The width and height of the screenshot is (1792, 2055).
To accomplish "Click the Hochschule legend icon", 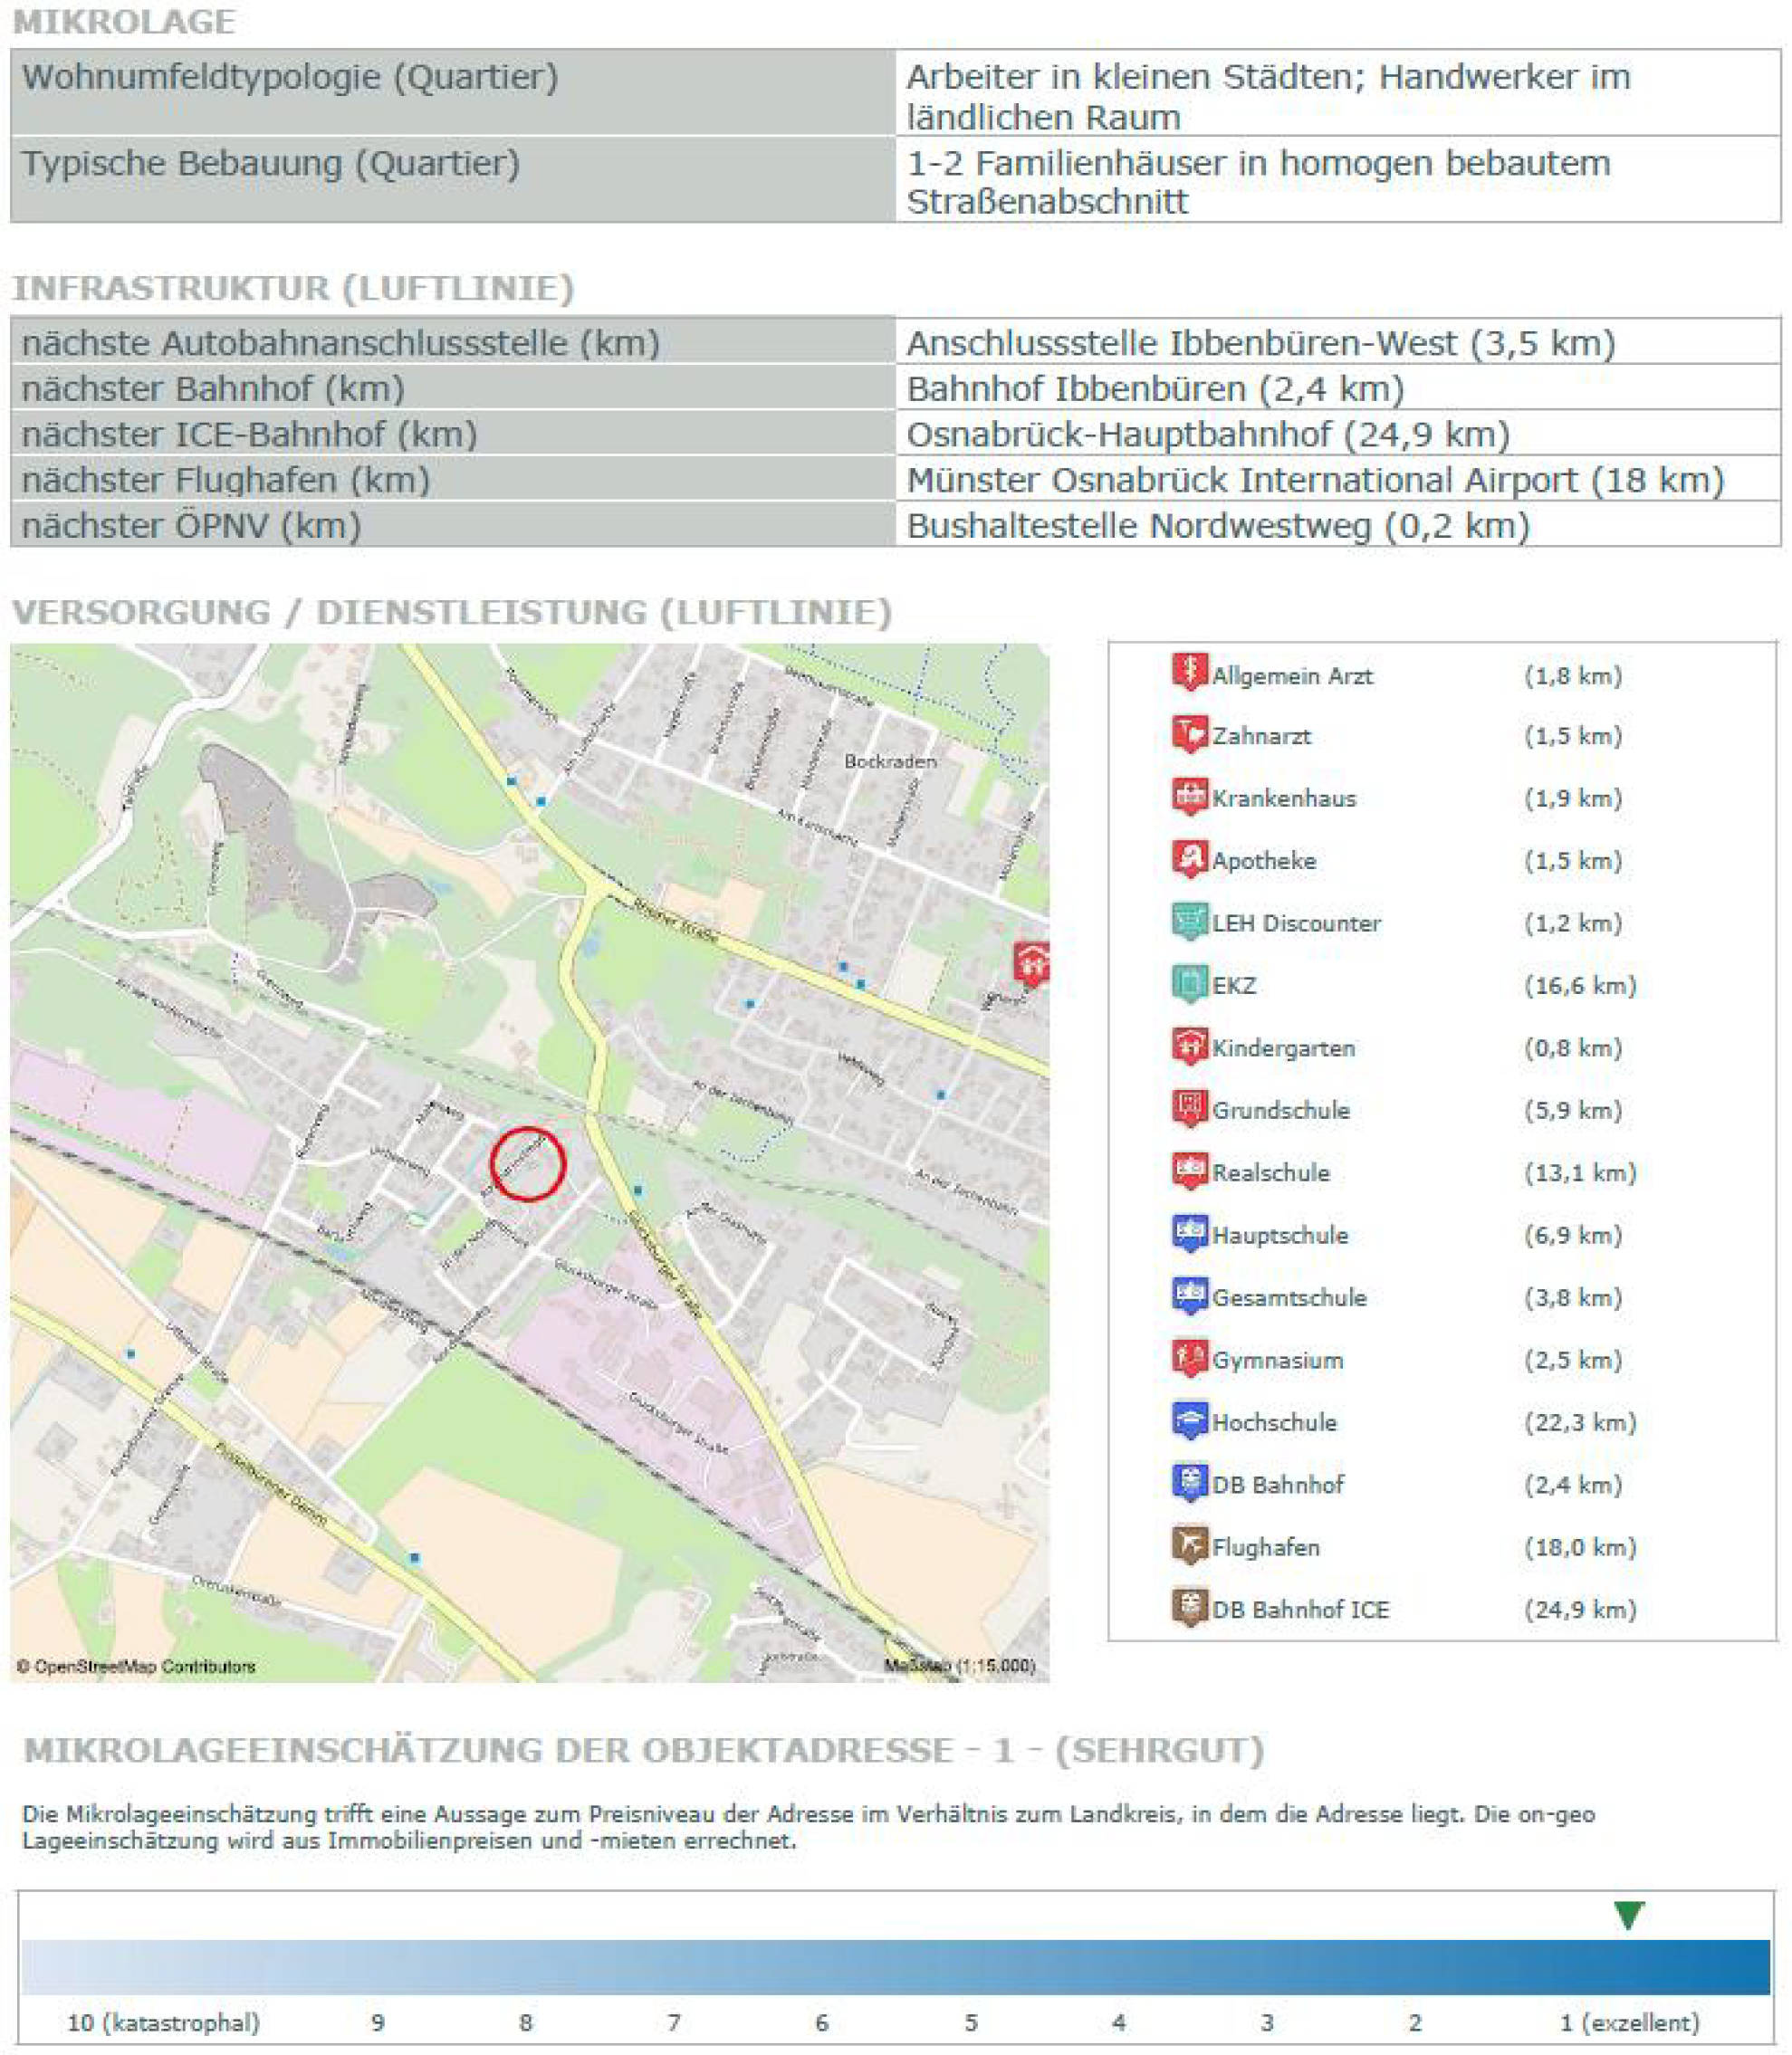I will click(1189, 1421).
